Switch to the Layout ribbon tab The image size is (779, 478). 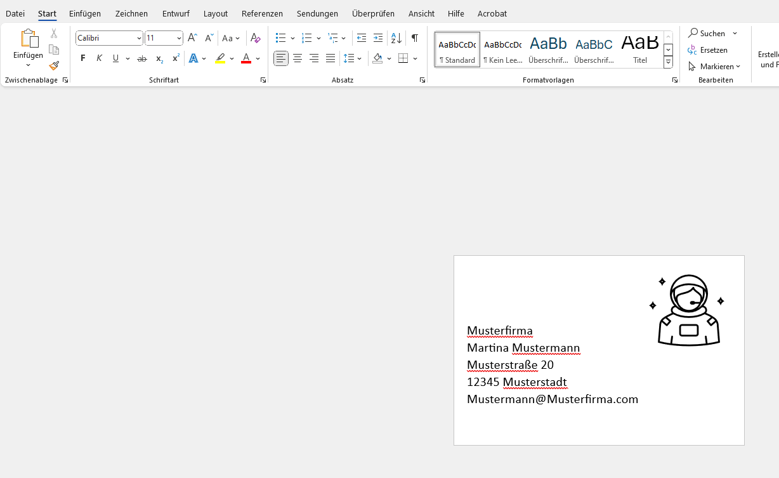pyautogui.click(x=216, y=13)
